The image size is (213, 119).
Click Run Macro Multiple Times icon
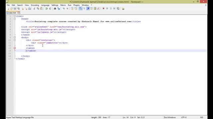114,9
